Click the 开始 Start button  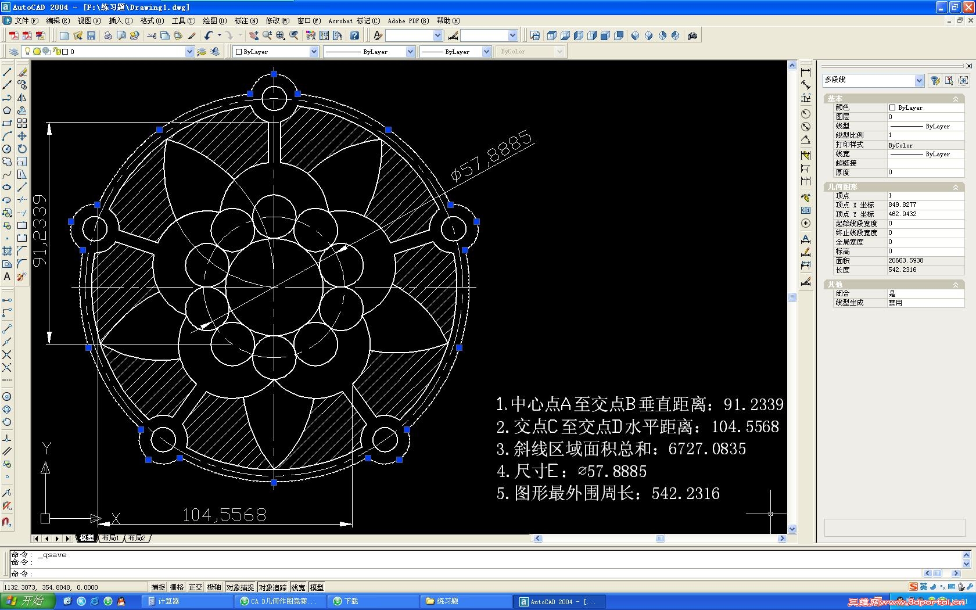[27, 601]
